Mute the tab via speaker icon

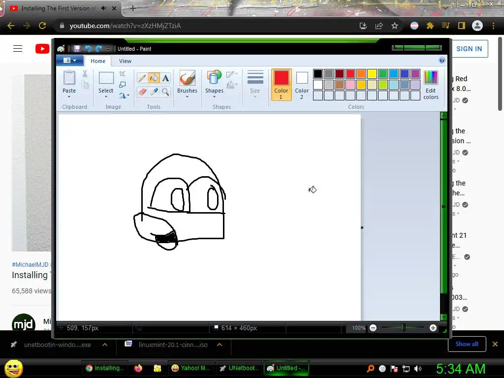point(103,8)
